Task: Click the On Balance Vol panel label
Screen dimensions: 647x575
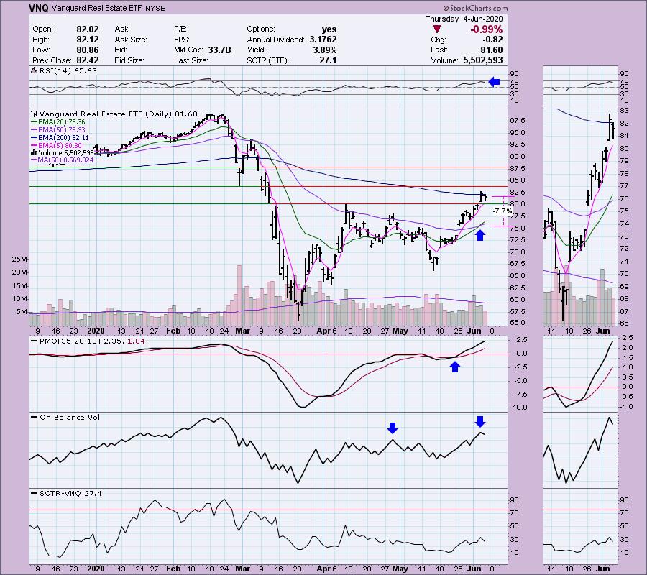Action: pos(70,417)
